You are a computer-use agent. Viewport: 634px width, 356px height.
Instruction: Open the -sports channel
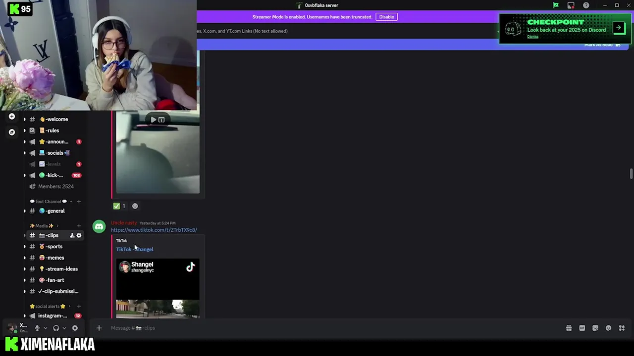click(53, 247)
